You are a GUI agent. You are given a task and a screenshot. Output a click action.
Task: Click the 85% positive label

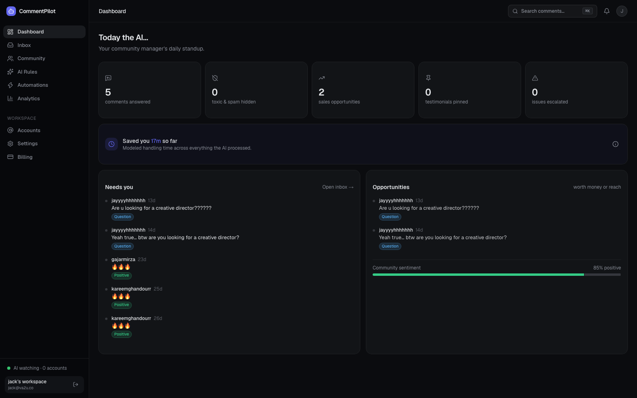tap(607, 268)
